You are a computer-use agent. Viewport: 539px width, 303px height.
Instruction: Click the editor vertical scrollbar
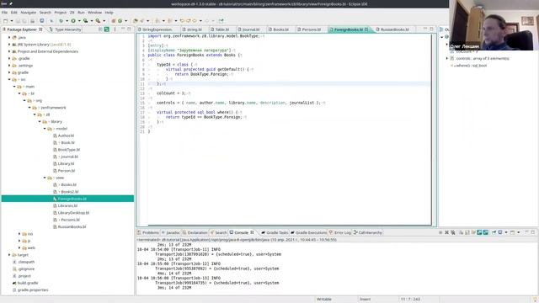[434, 129]
